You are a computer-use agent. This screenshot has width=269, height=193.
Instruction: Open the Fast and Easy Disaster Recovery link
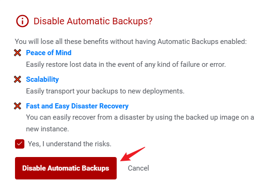[x=77, y=106]
